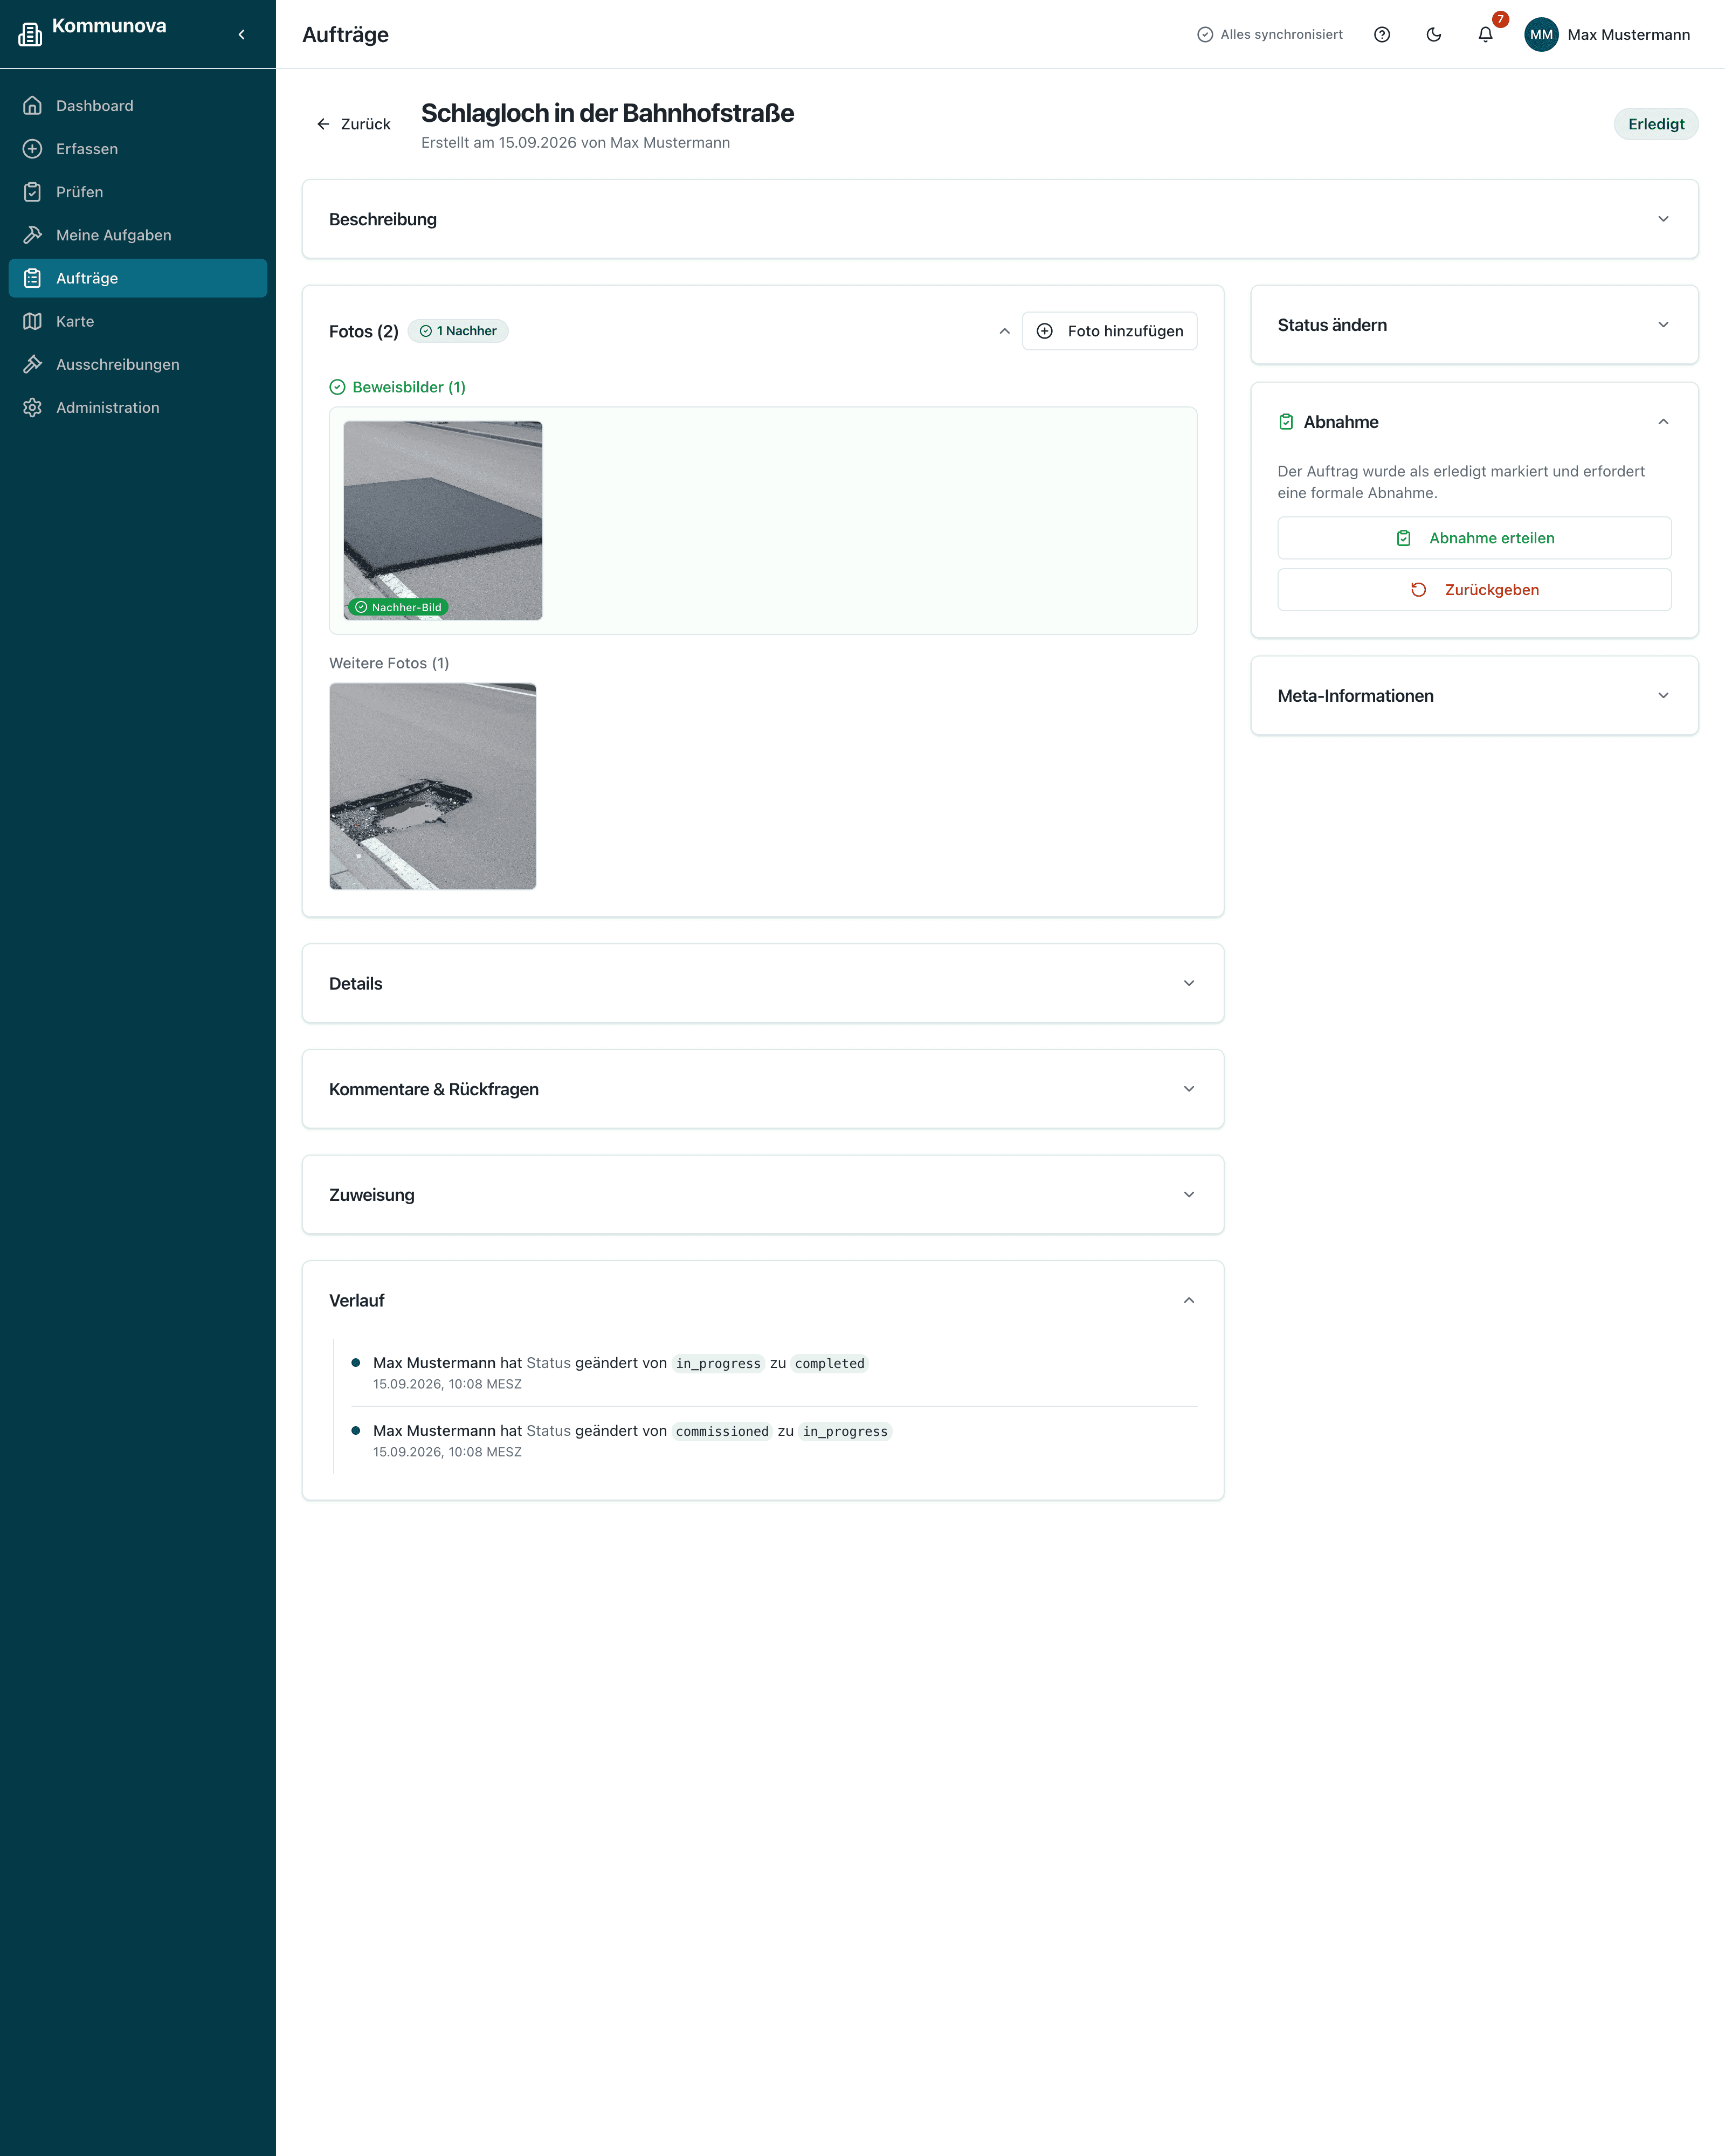Viewport: 1725px width, 2156px height.
Task: Collapse the Fotos section chevron
Action: 1004,331
